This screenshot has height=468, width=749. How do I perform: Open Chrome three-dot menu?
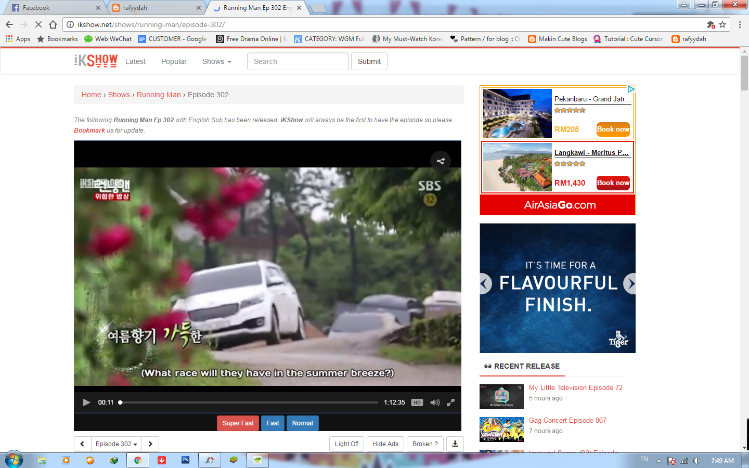click(740, 24)
